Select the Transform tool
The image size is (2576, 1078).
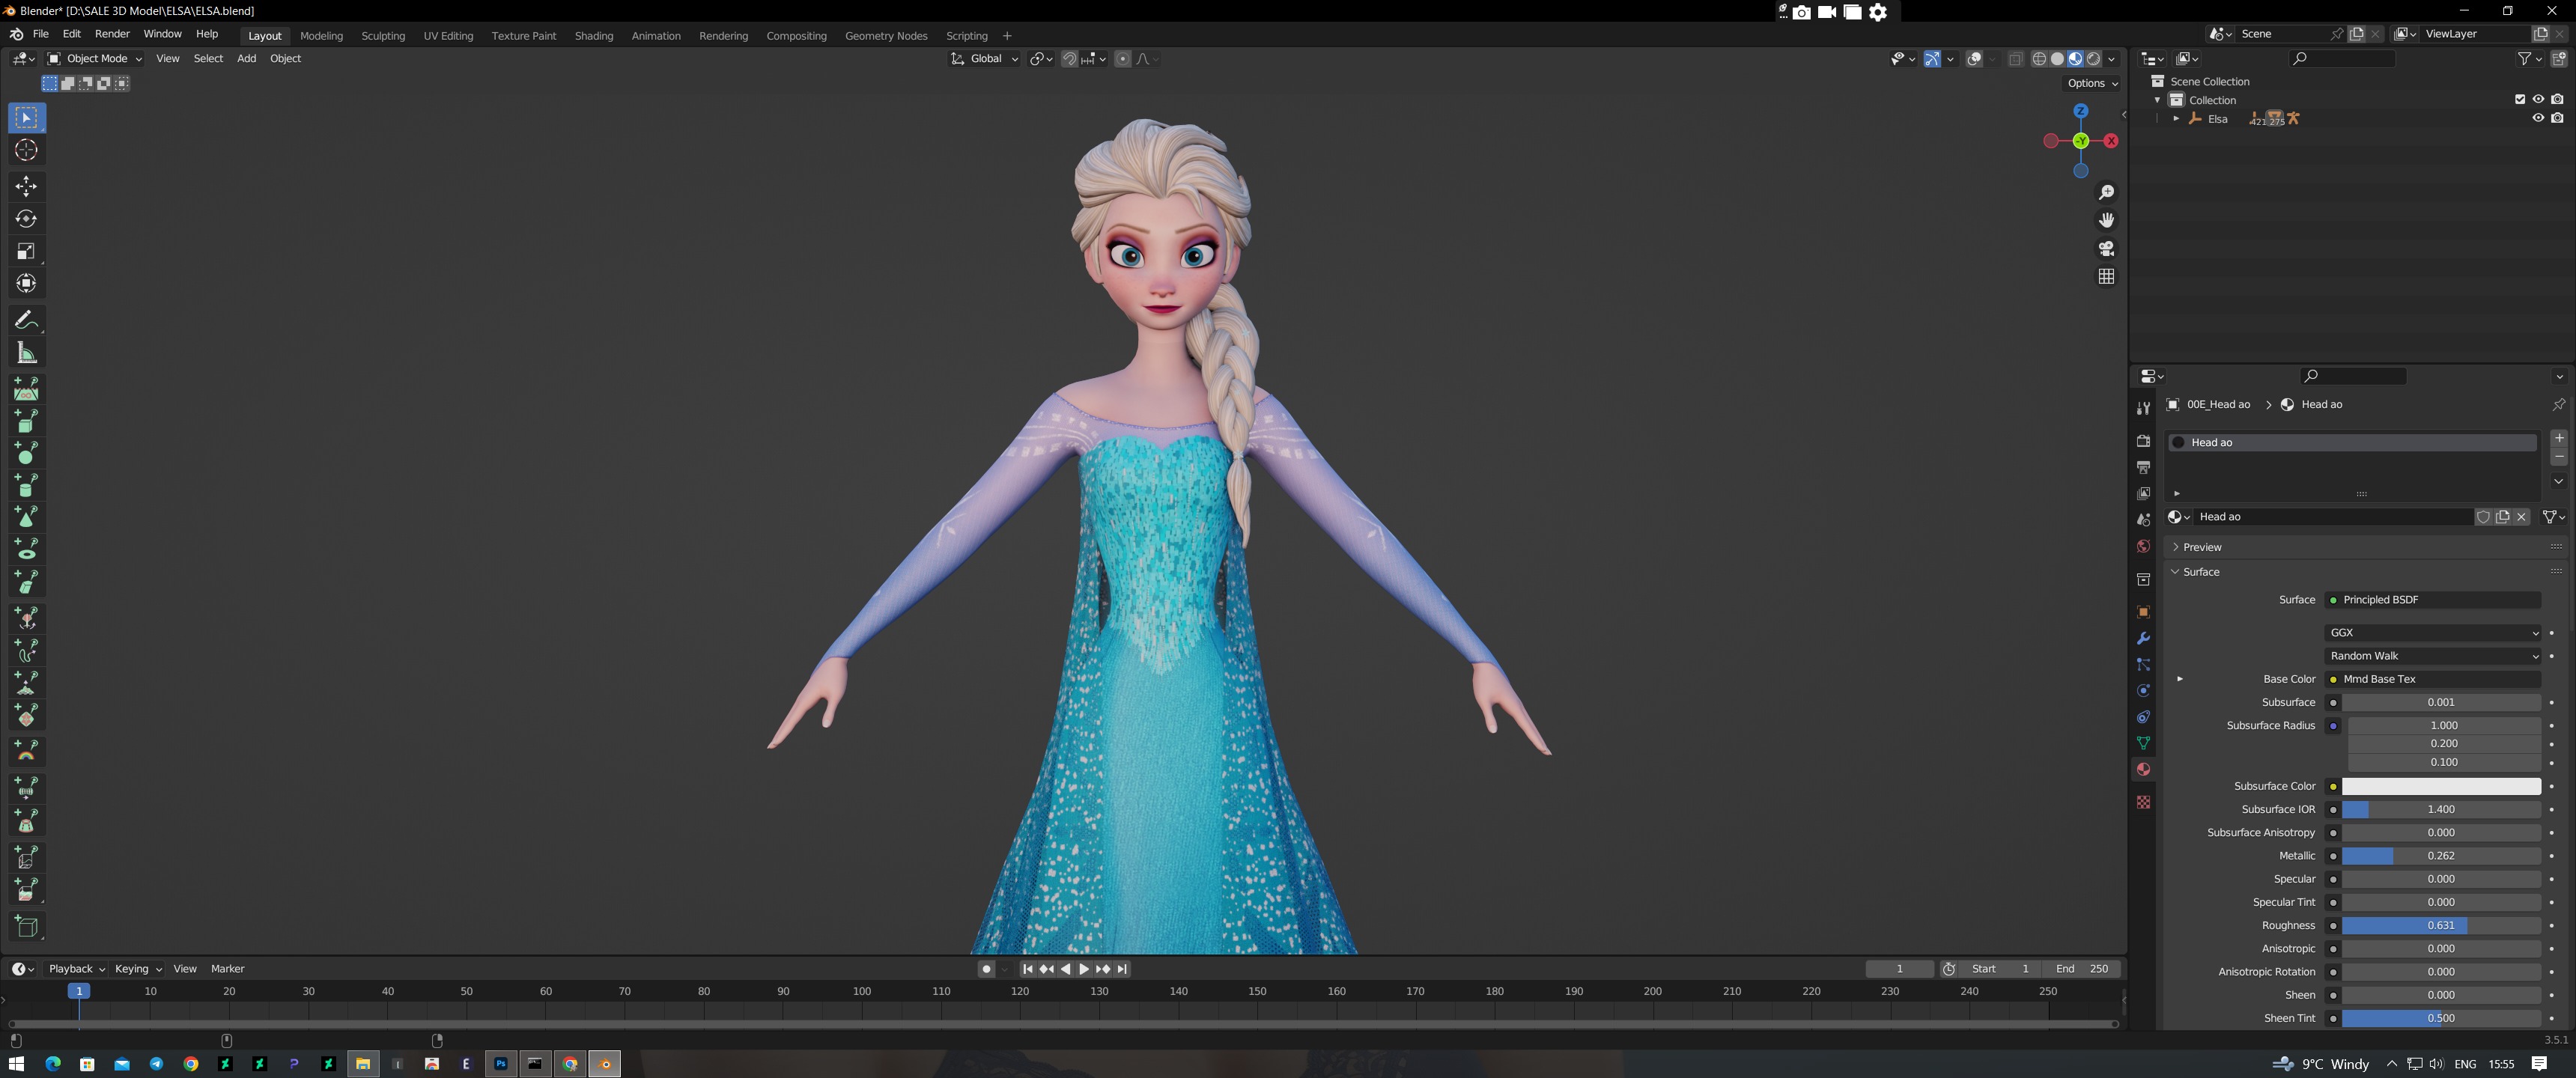pos(26,284)
